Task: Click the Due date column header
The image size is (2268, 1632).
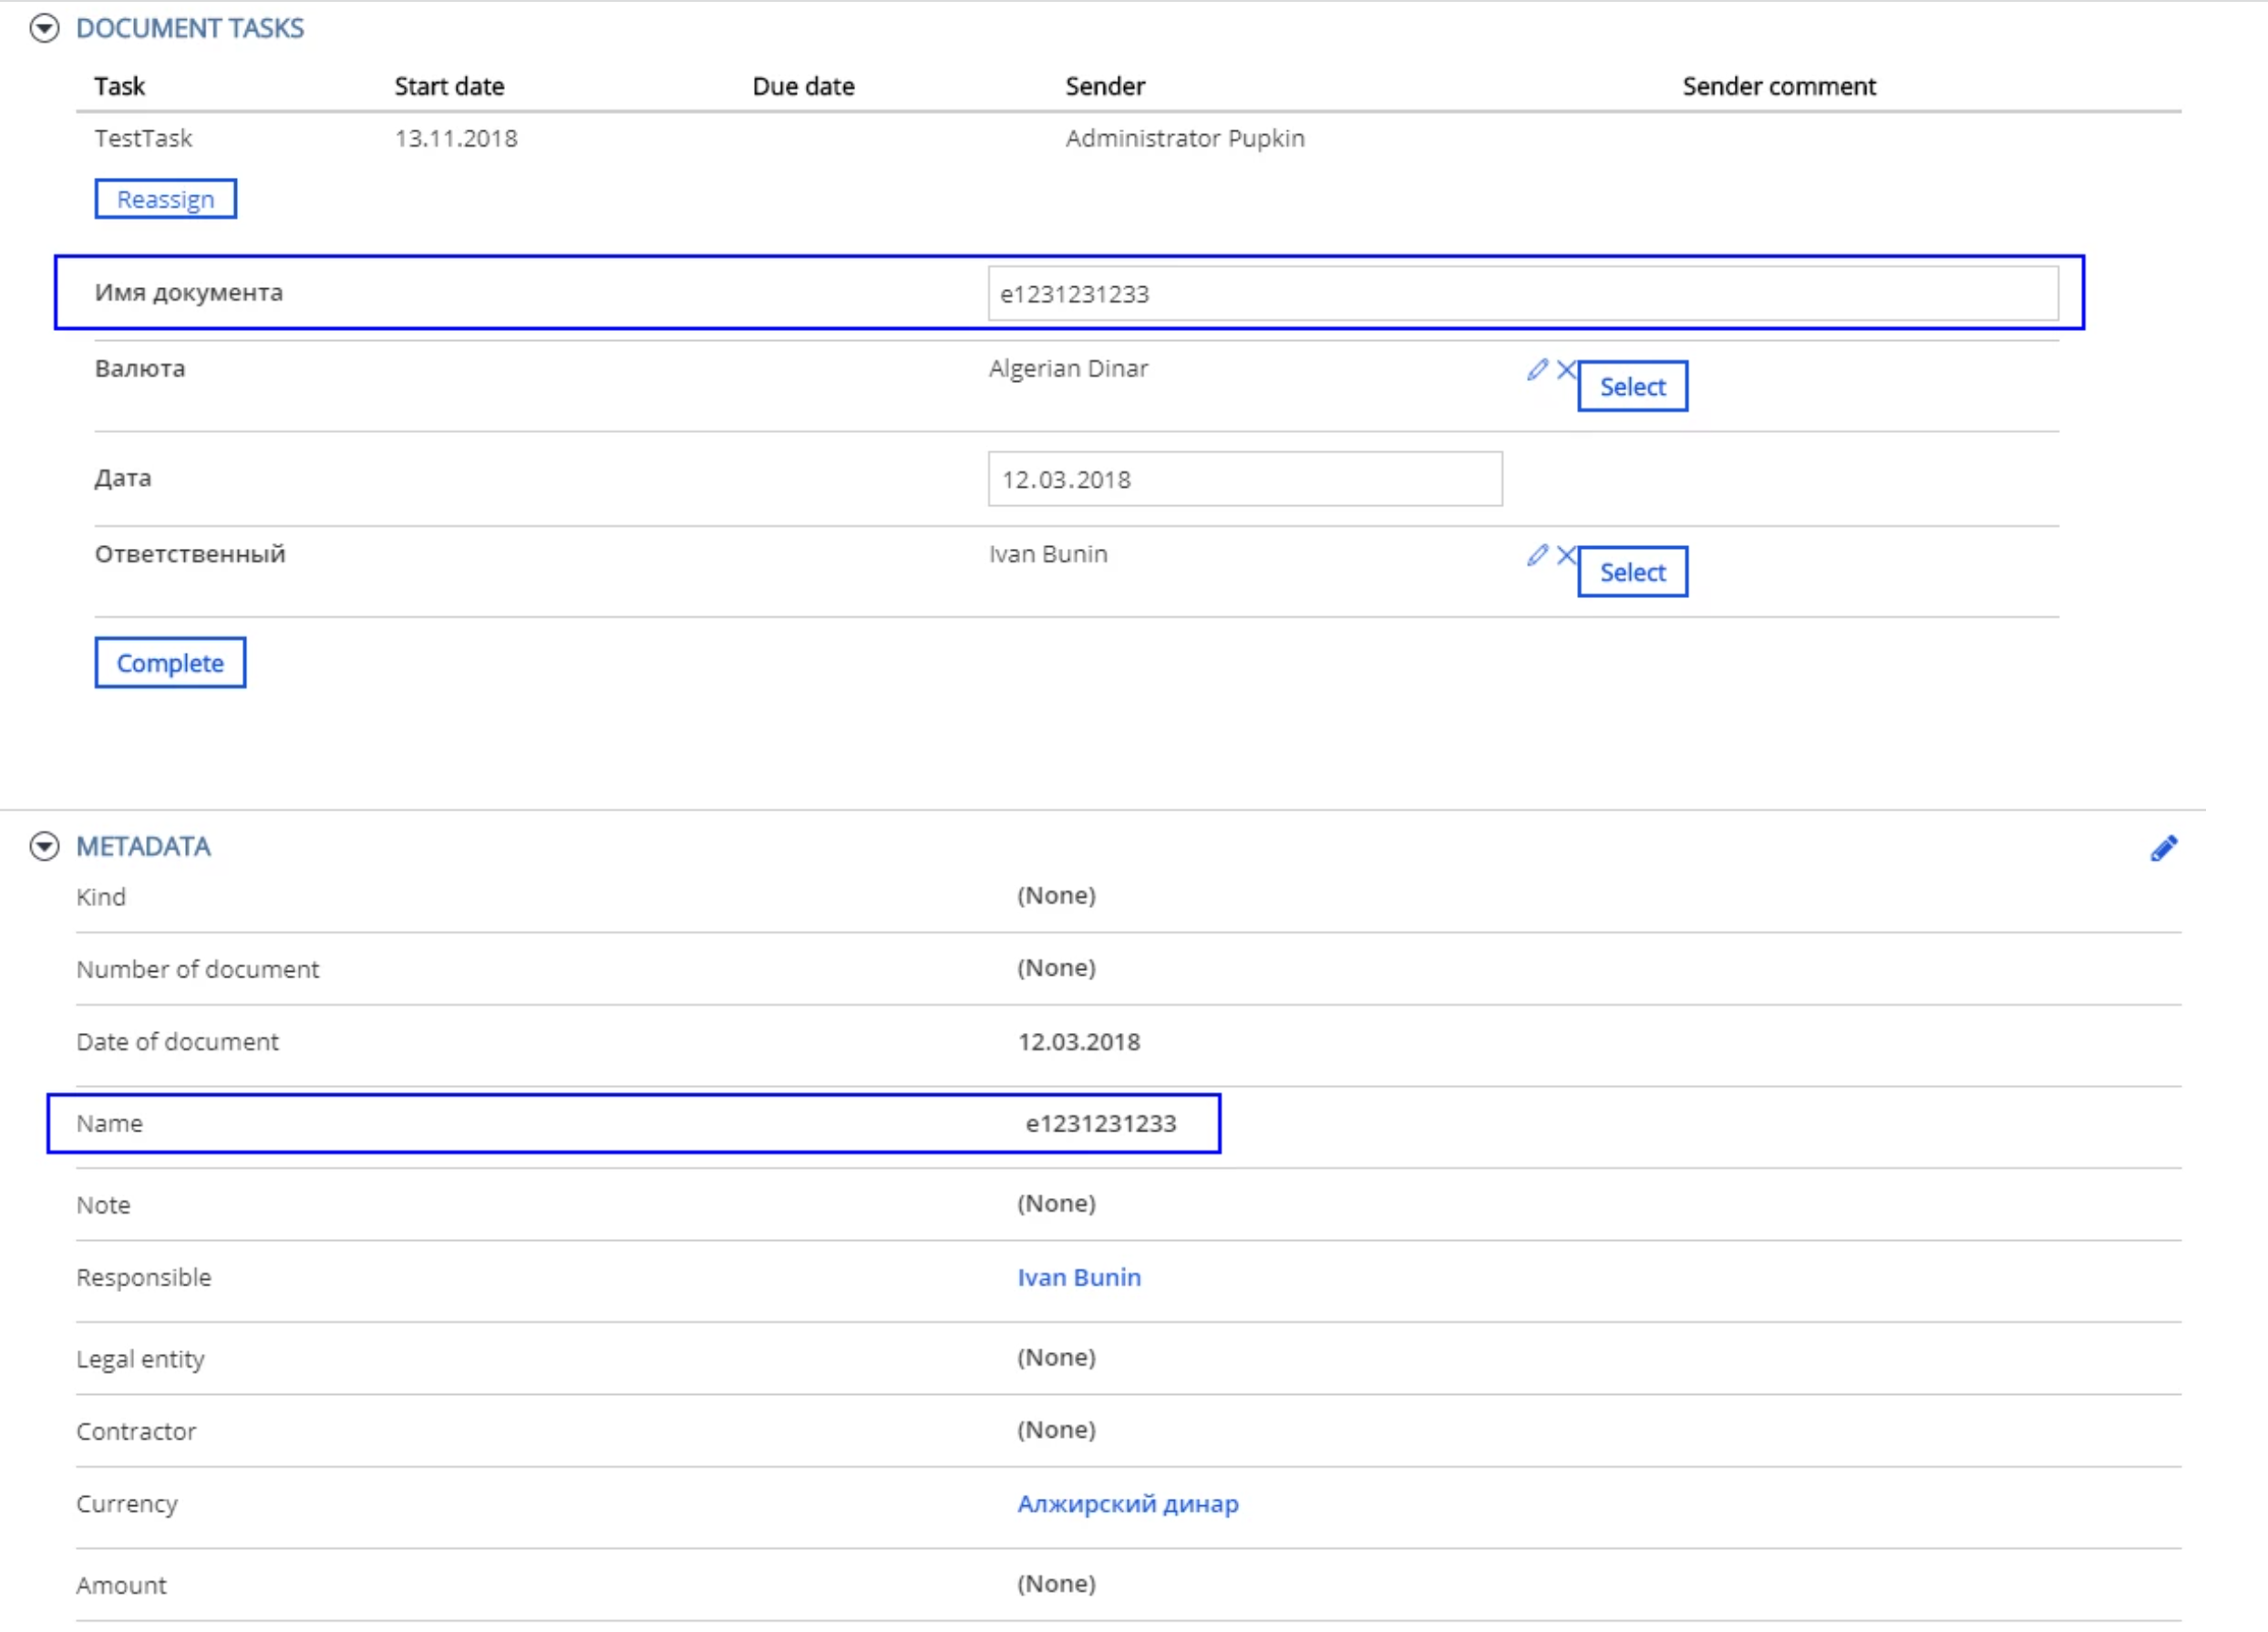Action: (804, 86)
